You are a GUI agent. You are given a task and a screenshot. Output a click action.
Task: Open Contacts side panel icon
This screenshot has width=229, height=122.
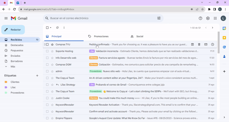click(224, 56)
